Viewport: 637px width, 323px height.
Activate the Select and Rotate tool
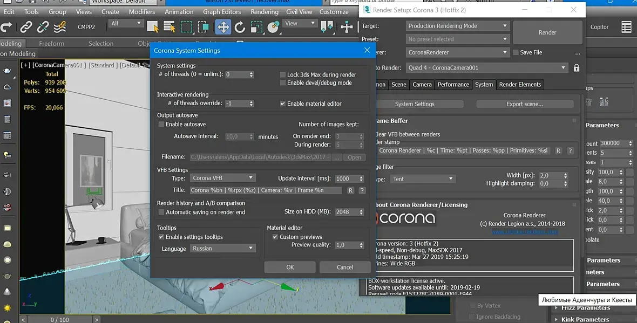coord(240,27)
